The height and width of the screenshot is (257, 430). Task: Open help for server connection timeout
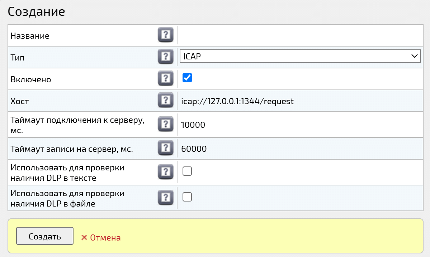165,124
